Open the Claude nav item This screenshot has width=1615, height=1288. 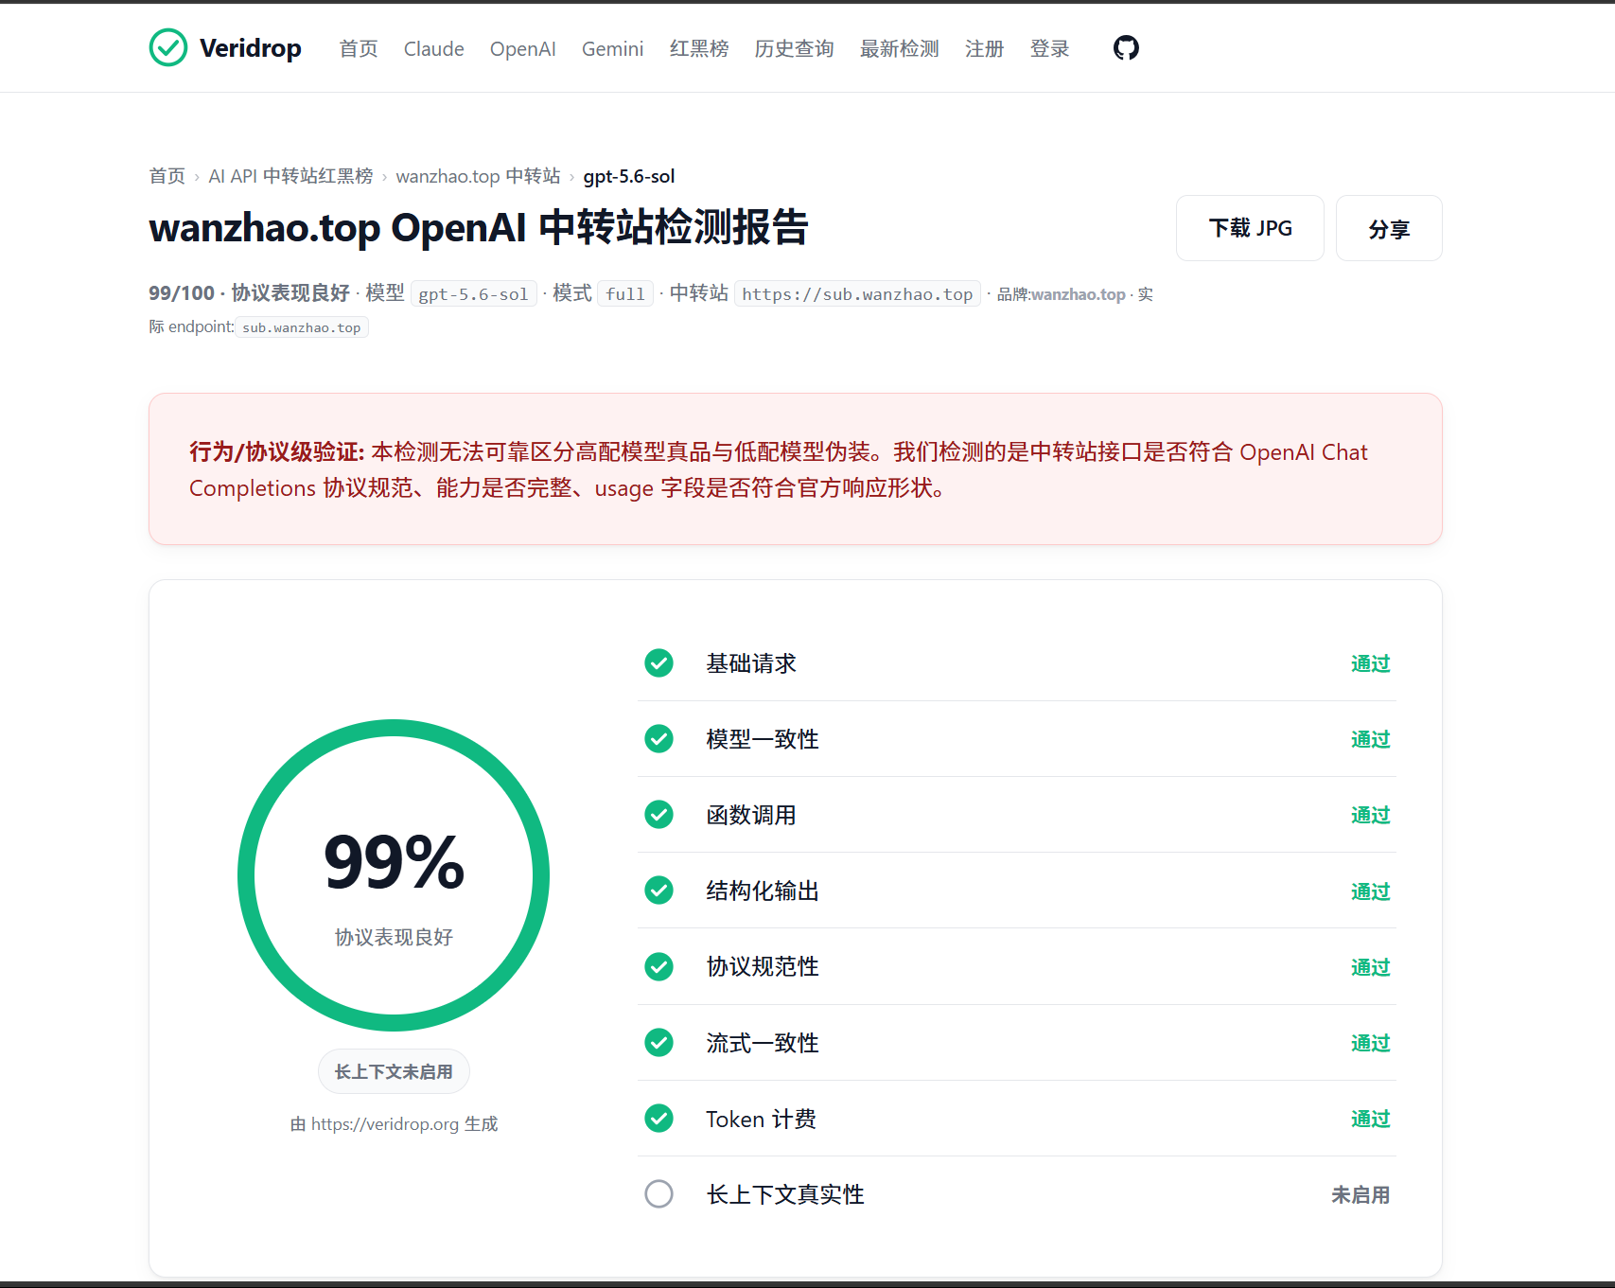click(433, 48)
